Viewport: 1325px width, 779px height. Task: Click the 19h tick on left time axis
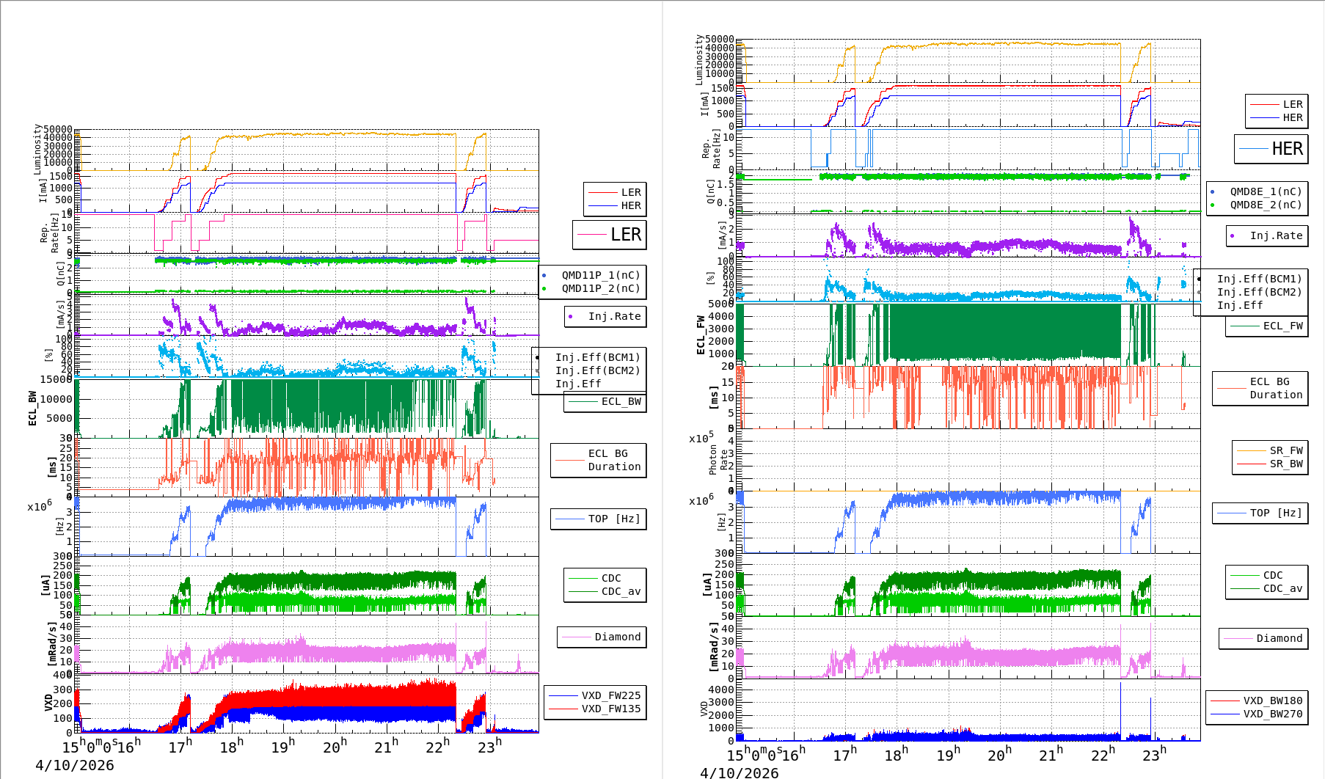coord(282,747)
